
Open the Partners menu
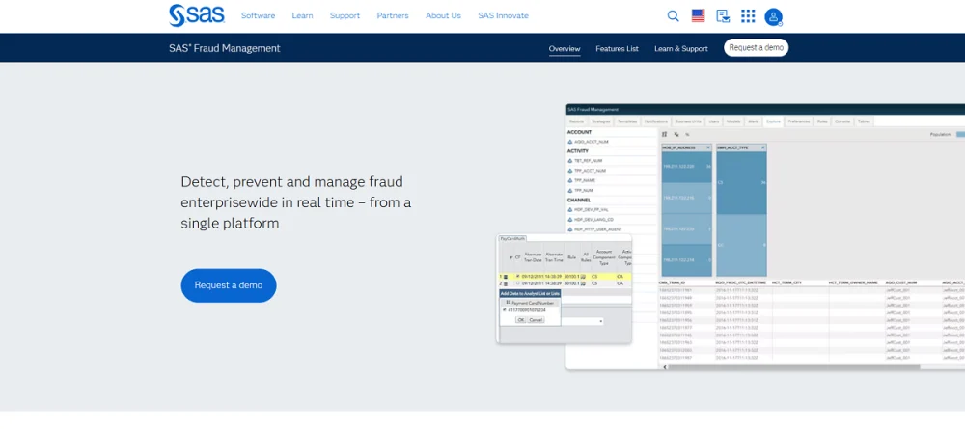click(393, 16)
